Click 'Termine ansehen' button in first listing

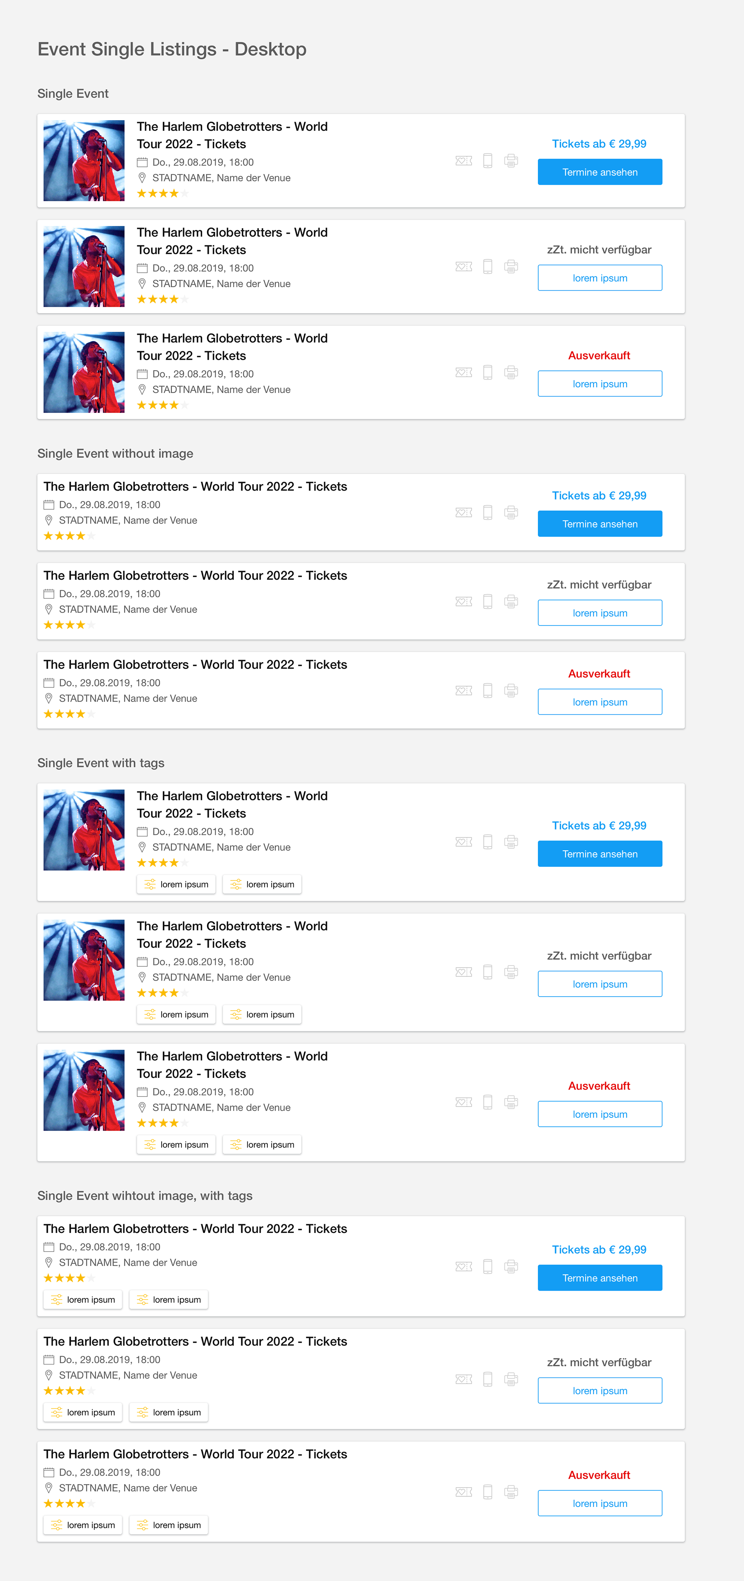click(600, 172)
